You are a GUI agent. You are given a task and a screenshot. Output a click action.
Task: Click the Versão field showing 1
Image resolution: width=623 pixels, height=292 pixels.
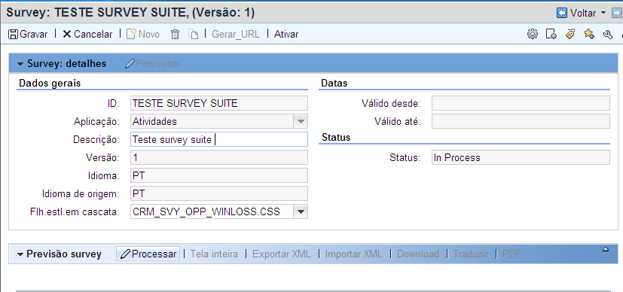click(x=219, y=157)
